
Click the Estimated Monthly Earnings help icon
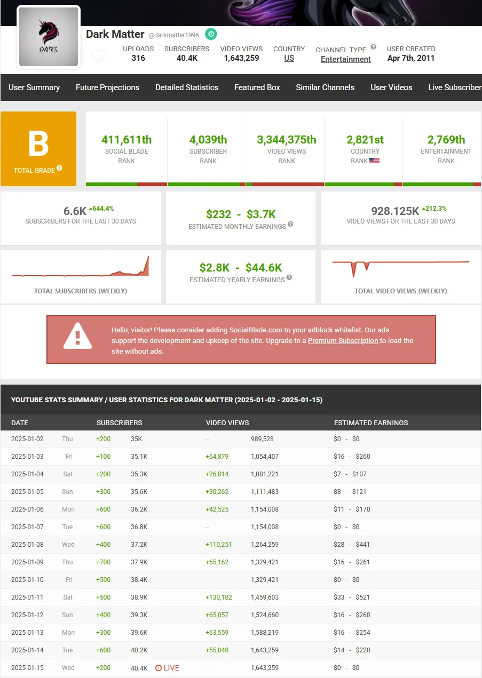click(x=290, y=224)
